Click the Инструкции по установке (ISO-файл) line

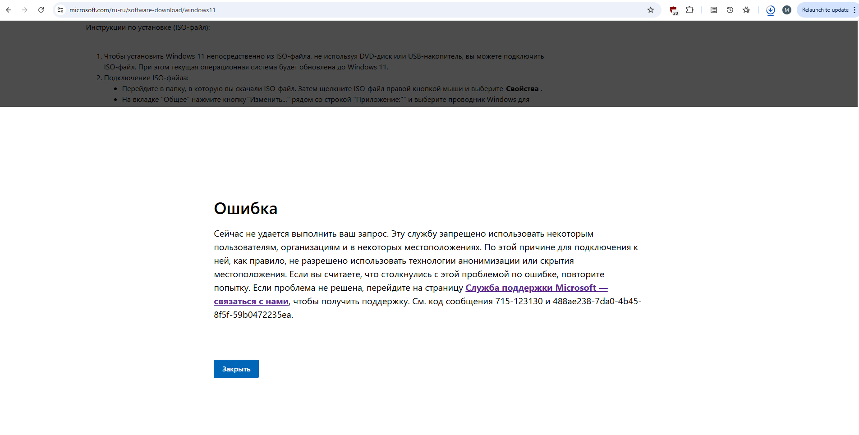click(148, 27)
